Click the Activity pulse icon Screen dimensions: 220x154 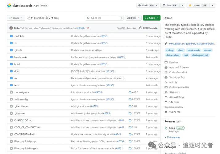click(166, 82)
